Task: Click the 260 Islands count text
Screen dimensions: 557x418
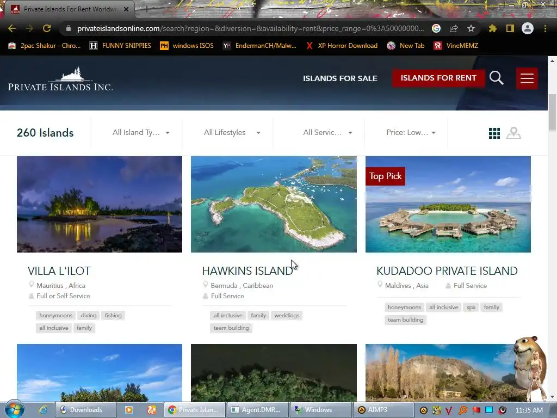Action: [45, 133]
